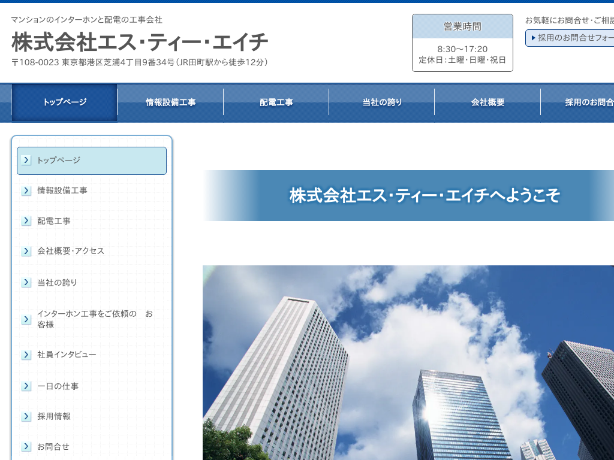614x460 pixels.
Task: Click the tagline マンションのインターホンと配電の工事会社
Action: [86, 20]
